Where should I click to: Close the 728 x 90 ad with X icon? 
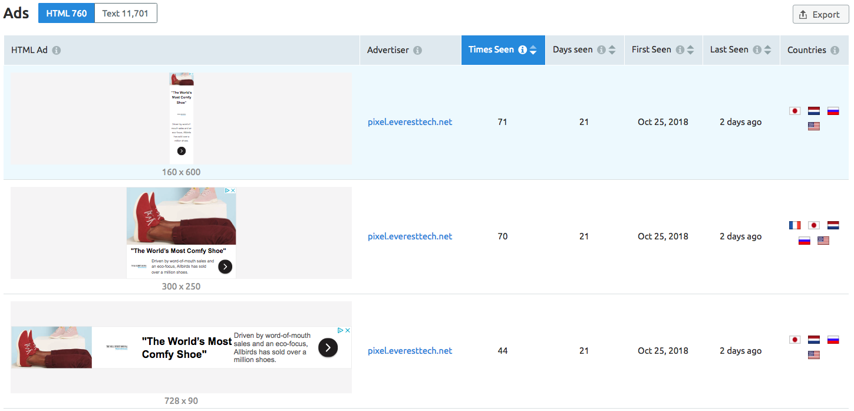pyautogui.click(x=348, y=330)
